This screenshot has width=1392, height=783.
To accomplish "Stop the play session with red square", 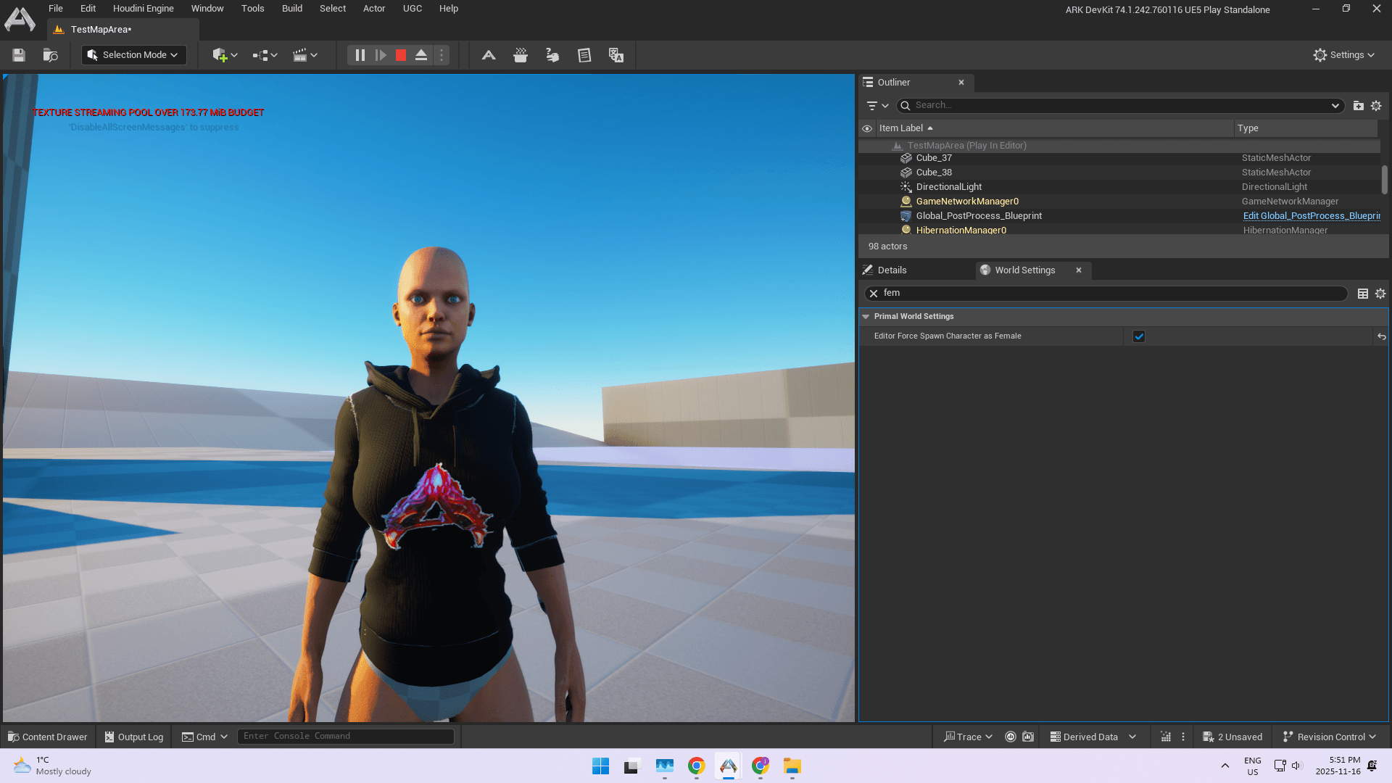I will [x=401, y=55].
